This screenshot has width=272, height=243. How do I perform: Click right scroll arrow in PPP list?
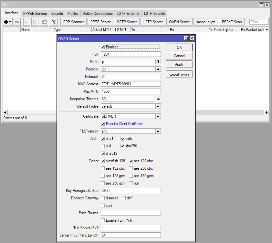click(x=267, y=112)
